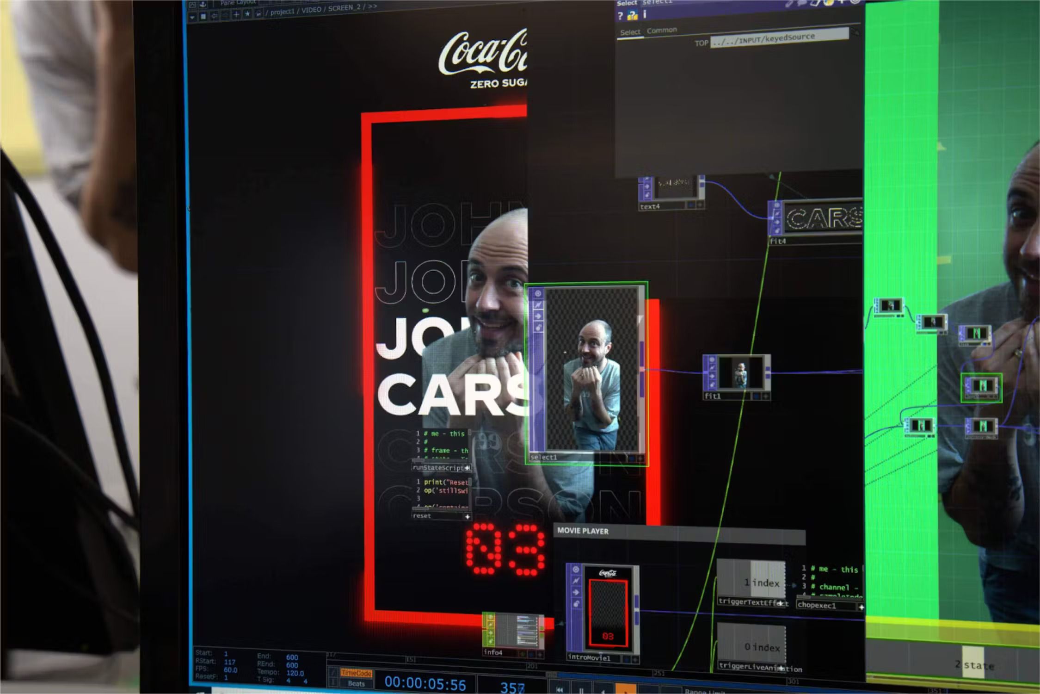Click the lock flag on select1 node
The width and height of the screenshot is (1040, 694).
point(538,328)
